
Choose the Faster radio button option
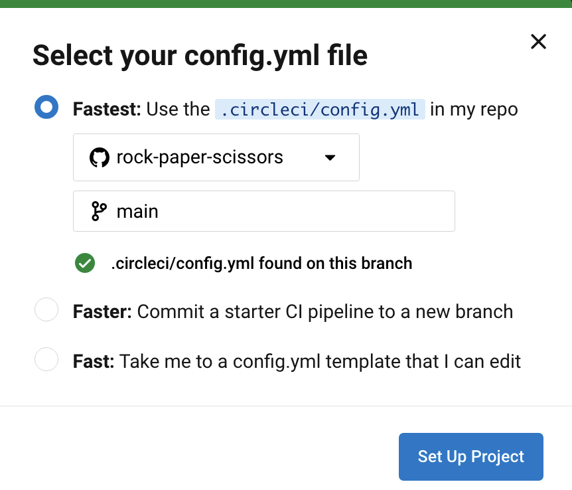[x=46, y=310]
